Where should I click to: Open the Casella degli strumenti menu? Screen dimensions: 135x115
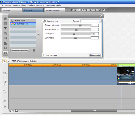pyautogui.click(x=36, y=5)
